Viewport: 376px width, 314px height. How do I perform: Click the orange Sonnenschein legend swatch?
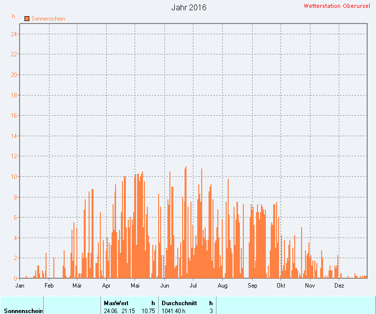pos(27,19)
